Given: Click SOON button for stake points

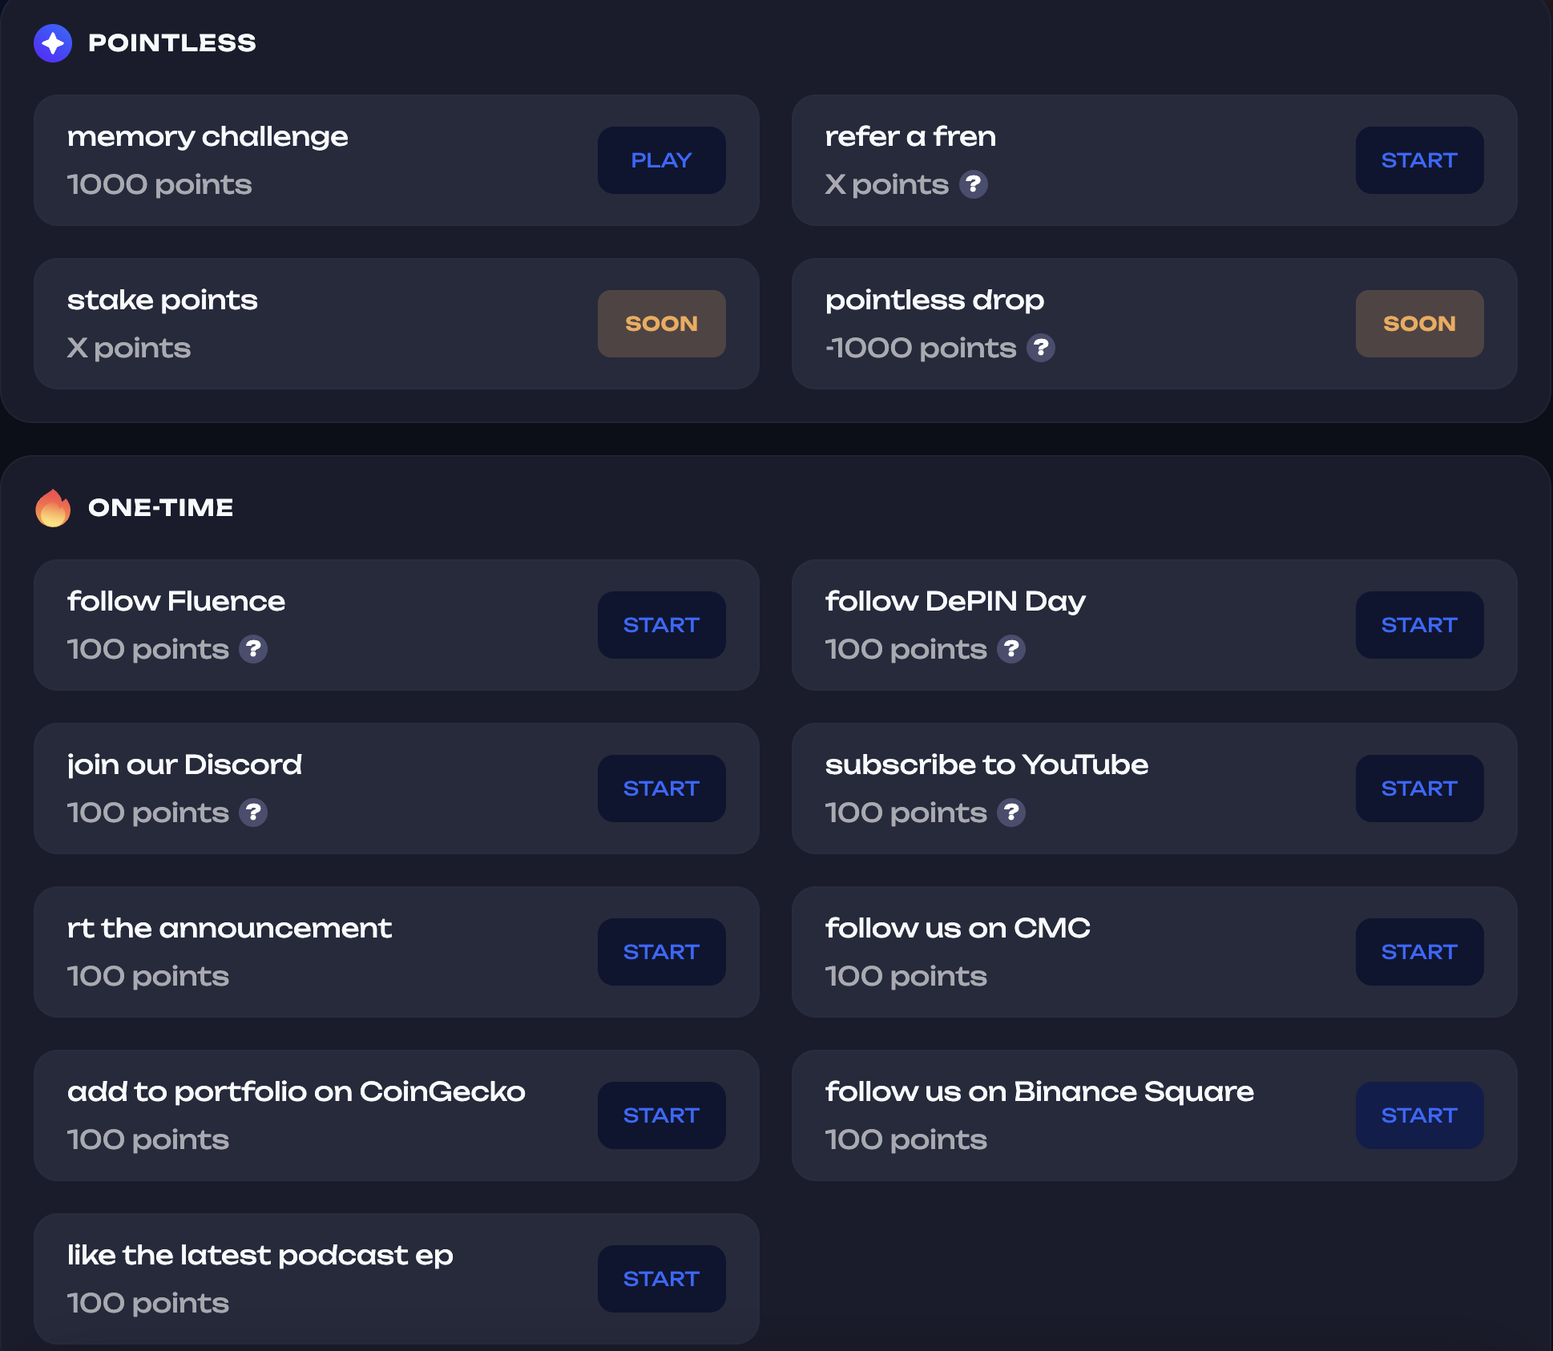Looking at the screenshot, I should (662, 324).
